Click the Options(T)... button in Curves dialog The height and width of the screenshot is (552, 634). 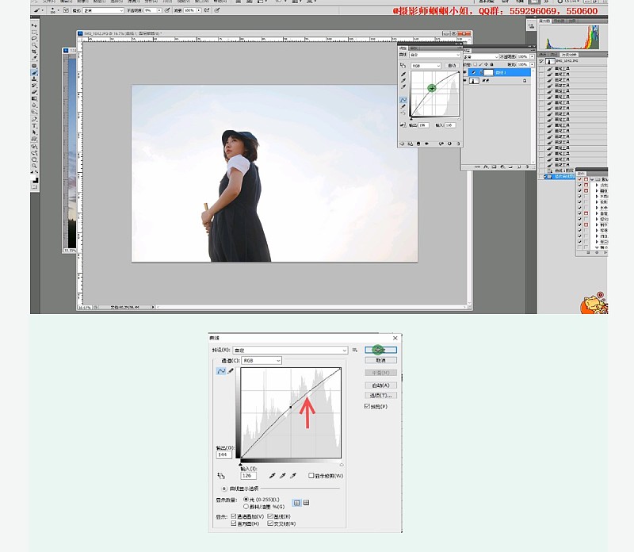pyautogui.click(x=380, y=396)
